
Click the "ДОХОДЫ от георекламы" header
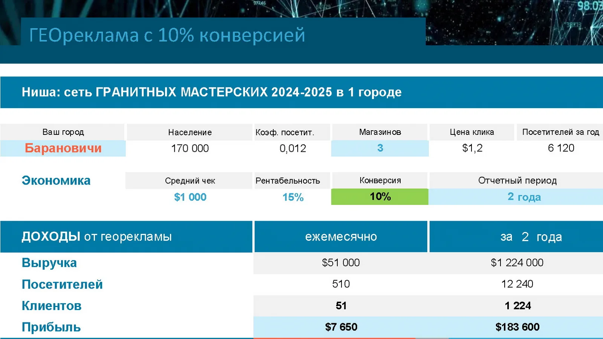[96, 237]
